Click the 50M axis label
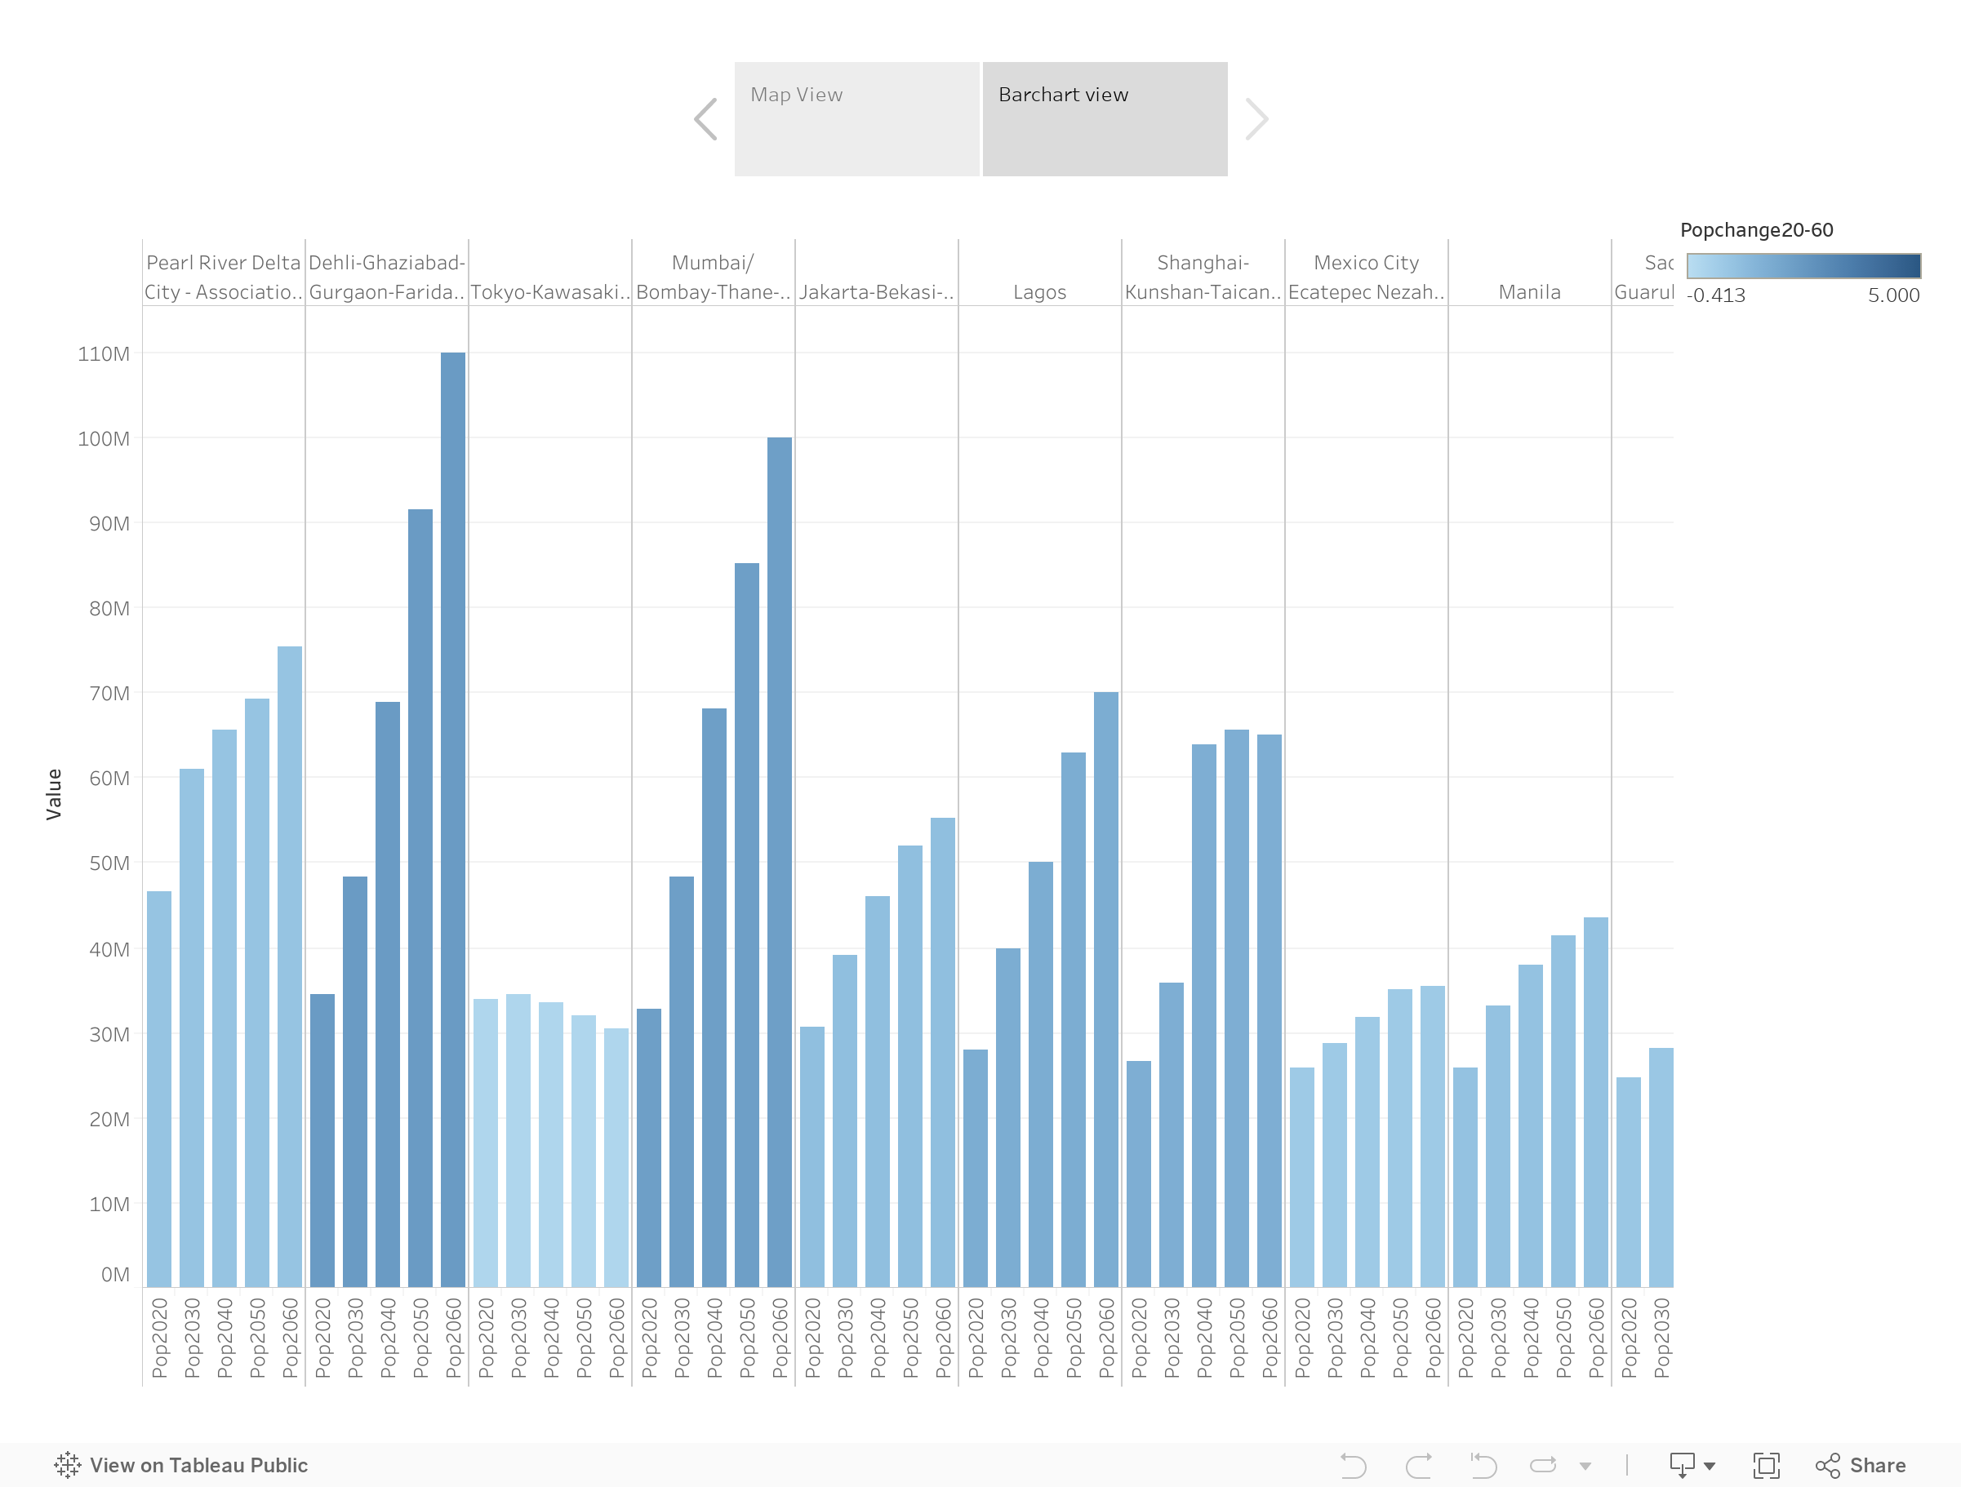 109,863
